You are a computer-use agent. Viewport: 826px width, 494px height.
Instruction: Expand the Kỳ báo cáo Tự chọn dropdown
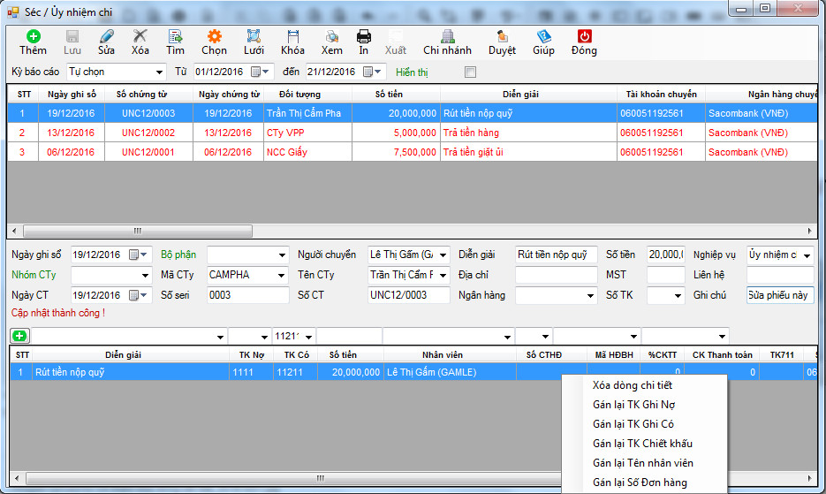[x=159, y=72]
